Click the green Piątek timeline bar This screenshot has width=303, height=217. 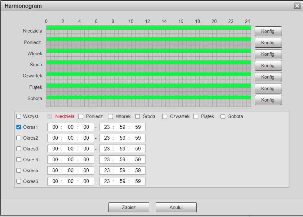click(x=149, y=86)
